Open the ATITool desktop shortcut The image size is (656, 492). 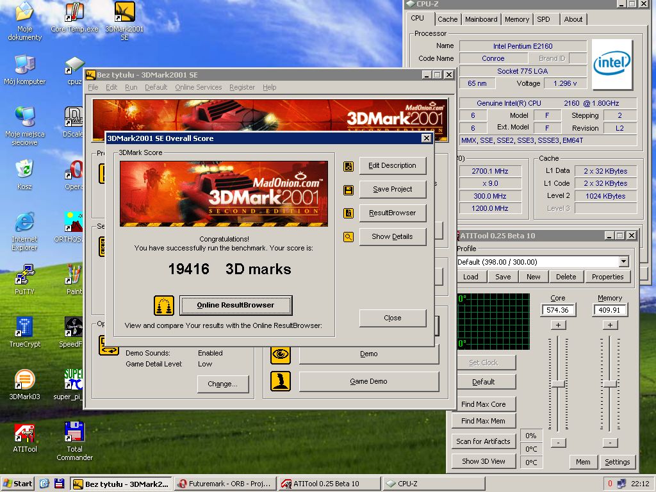[x=24, y=434]
